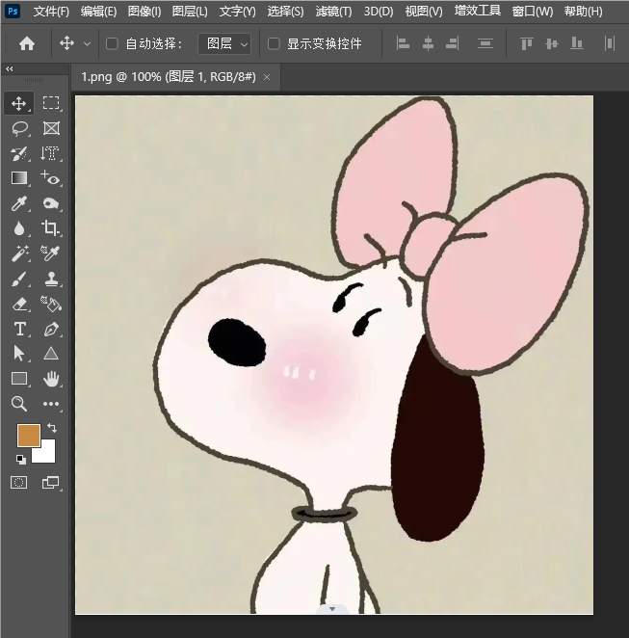Distribute vertically in options bar
Screen dimensions: 629x638
tap(485, 43)
